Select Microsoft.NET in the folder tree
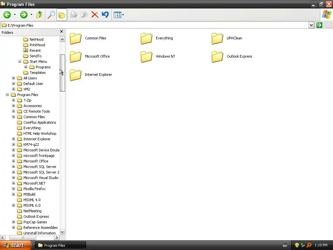 (x=34, y=183)
